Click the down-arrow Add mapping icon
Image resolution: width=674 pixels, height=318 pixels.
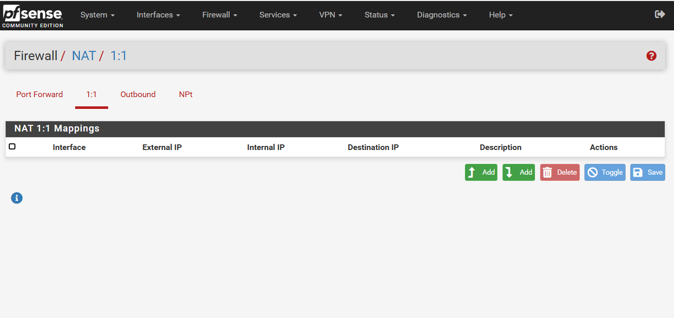510,172
